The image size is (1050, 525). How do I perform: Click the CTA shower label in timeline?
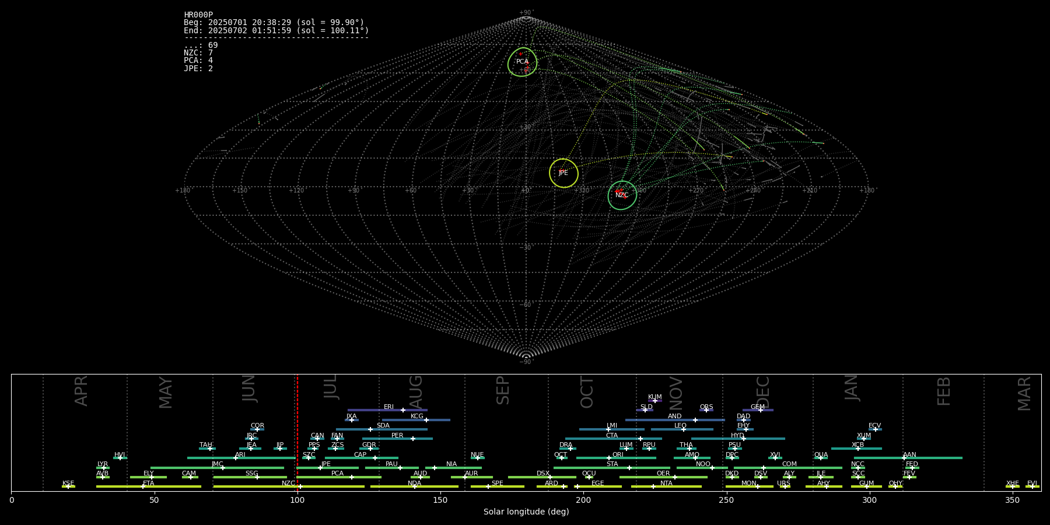click(x=612, y=436)
